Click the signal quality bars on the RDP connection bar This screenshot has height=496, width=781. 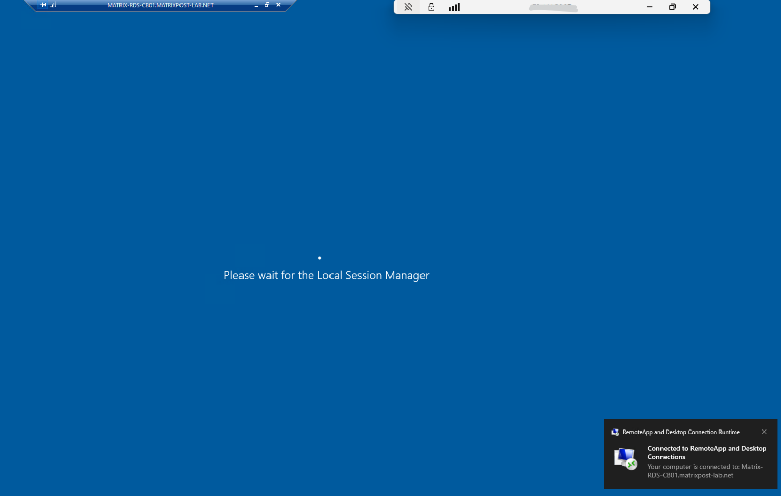[53, 5]
